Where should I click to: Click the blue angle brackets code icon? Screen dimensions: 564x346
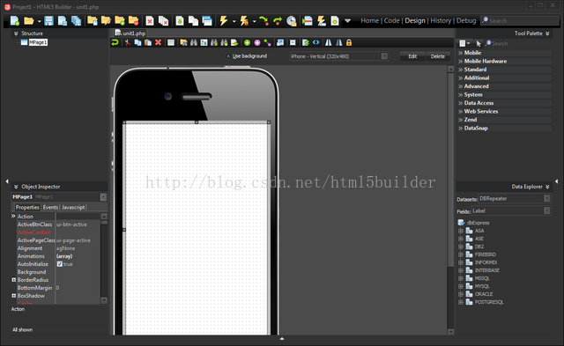pyautogui.click(x=315, y=43)
